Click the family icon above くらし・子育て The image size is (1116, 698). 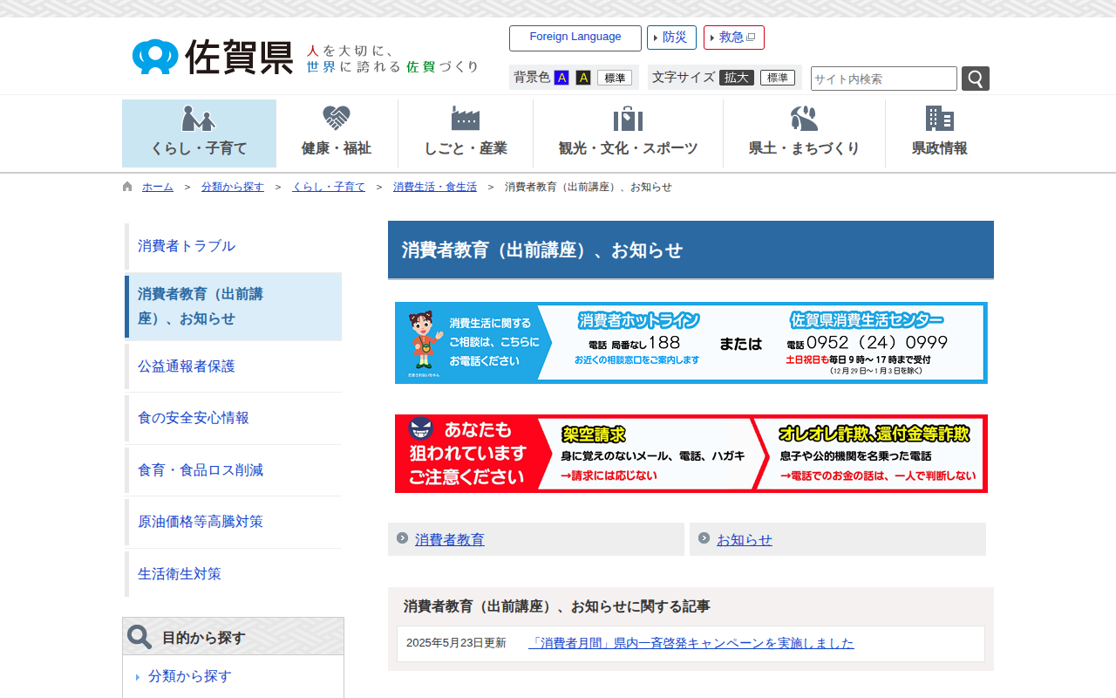pos(199,119)
